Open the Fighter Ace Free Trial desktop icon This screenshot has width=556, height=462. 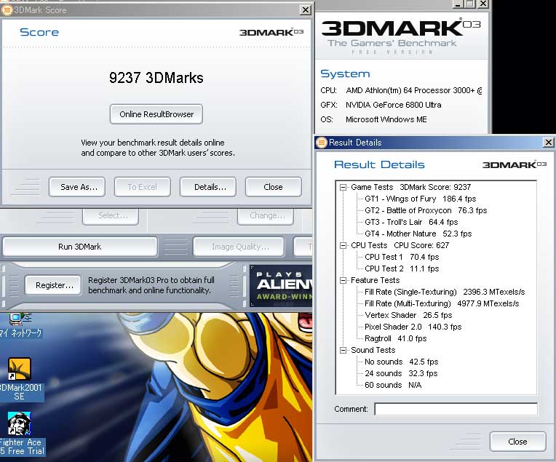(20, 434)
